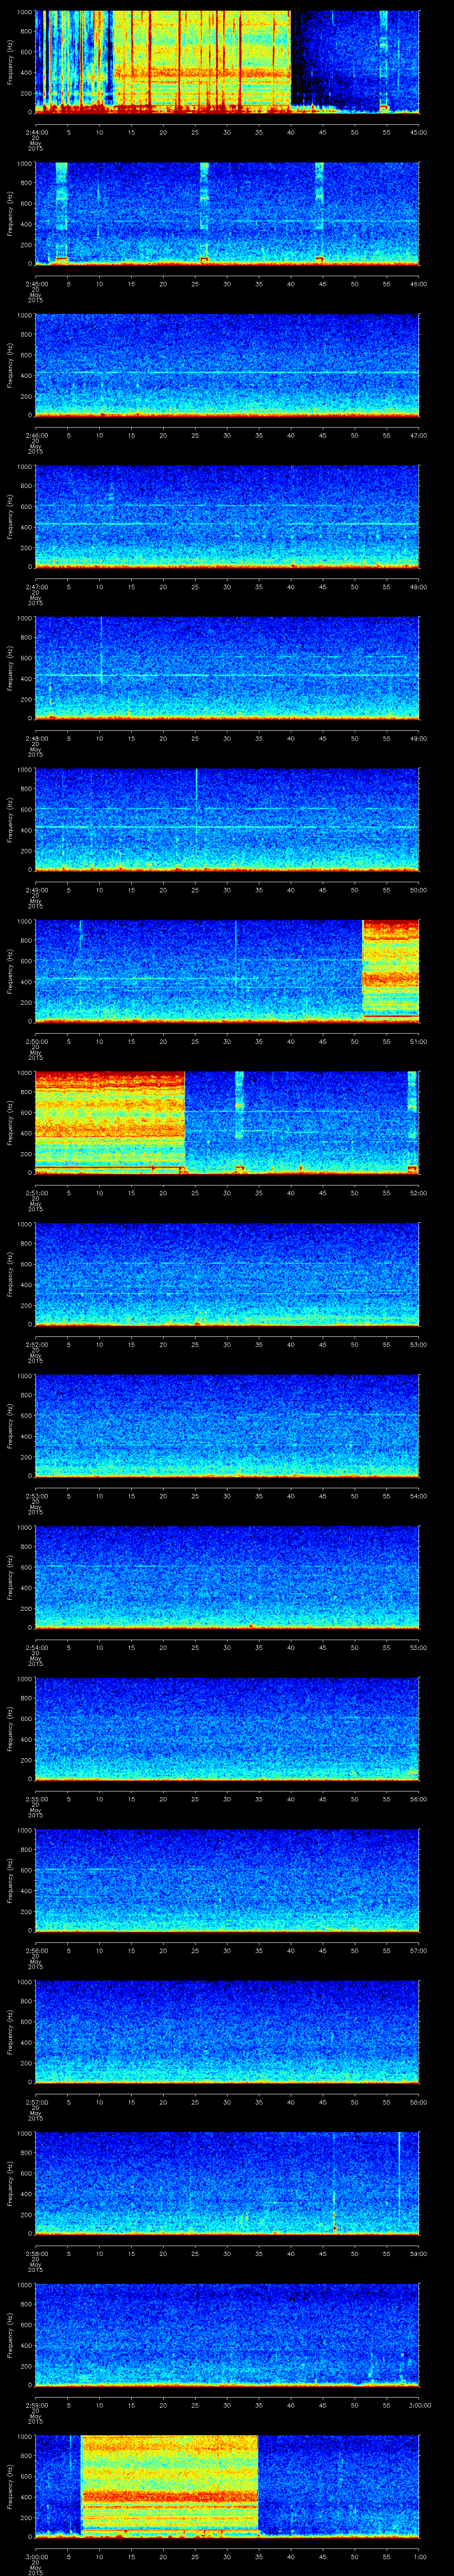Image resolution: width=454 pixels, height=2576 pixels.
Task: Click the "2:49:00" start time label
Action: [36, 890]
